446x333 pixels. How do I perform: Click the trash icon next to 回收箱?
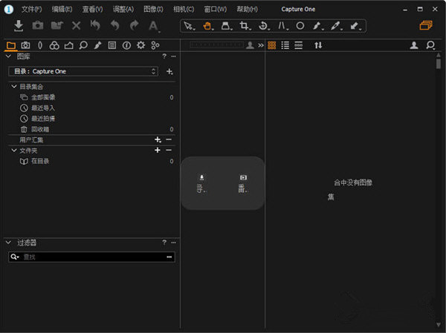point(25,129)
